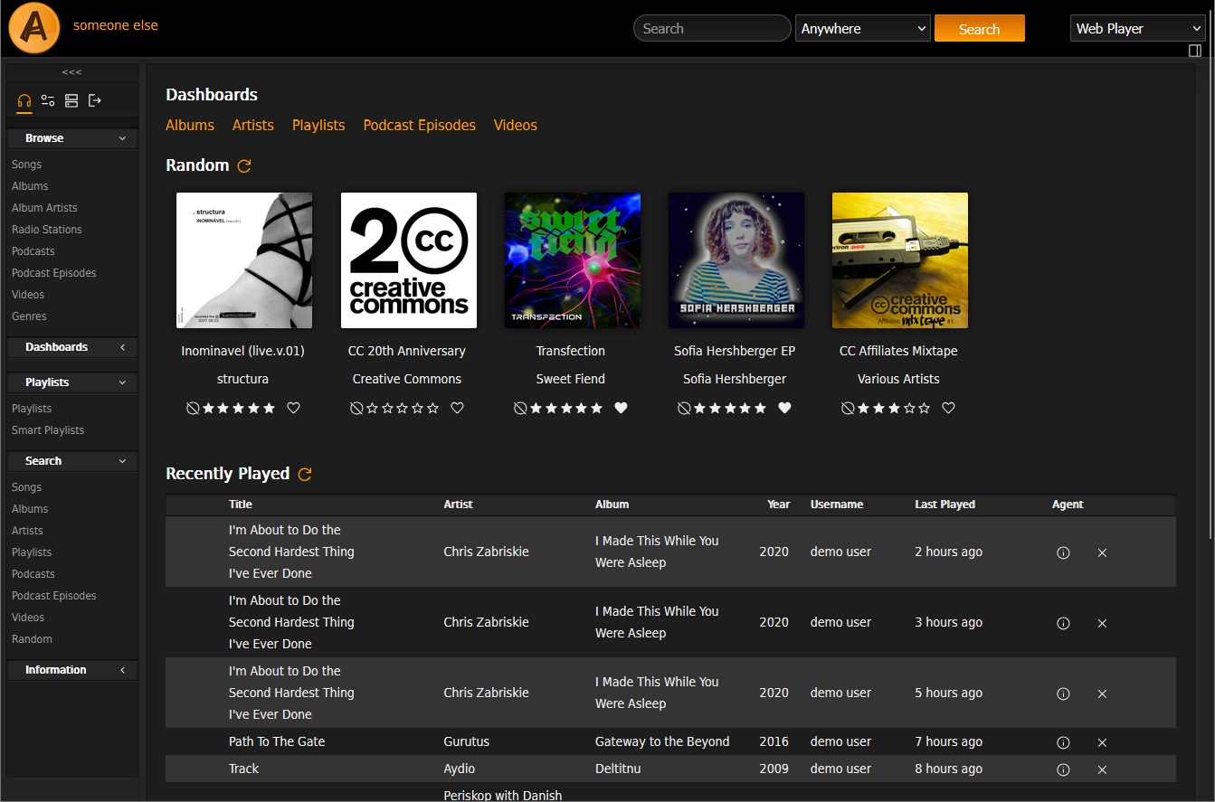Click the Ampache logo icon
This screenshot has width=1215, height=802.
pyautogui.click(x=34, y=28)
